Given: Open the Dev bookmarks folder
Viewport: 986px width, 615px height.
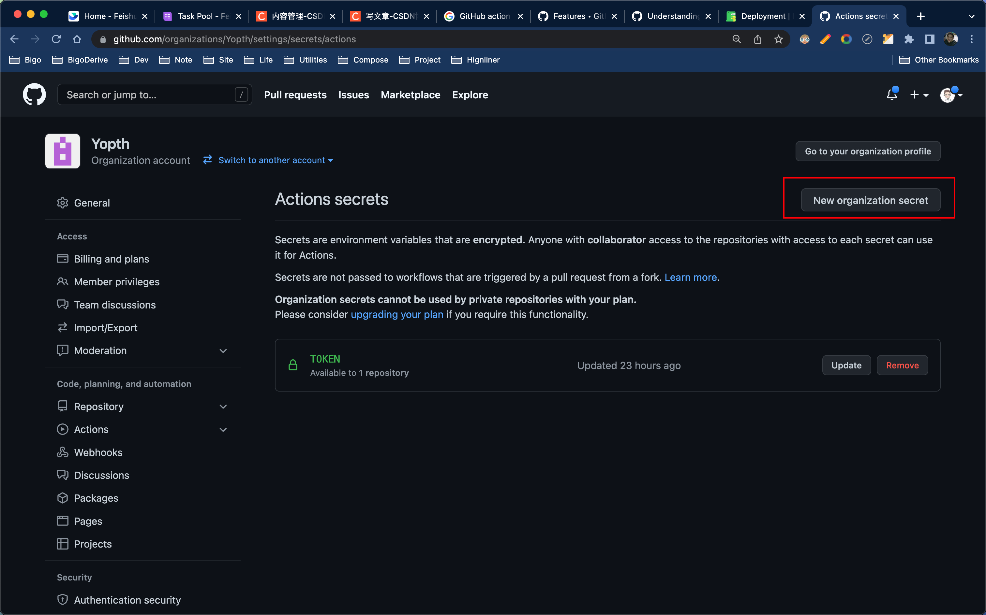Looking at the screenshot, I should click(134, 60).
